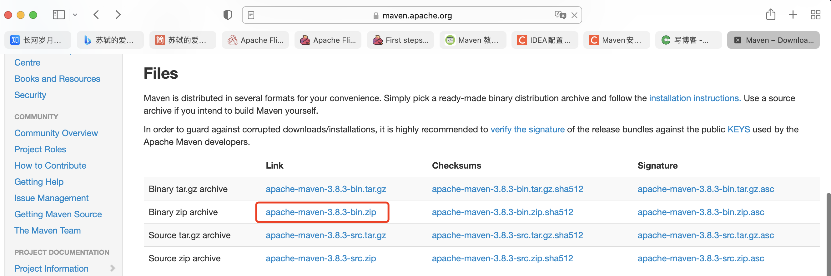The height and width of the screenshot is (276, 831).
Task: Open the privacy report shield icon
Action: 227,15
